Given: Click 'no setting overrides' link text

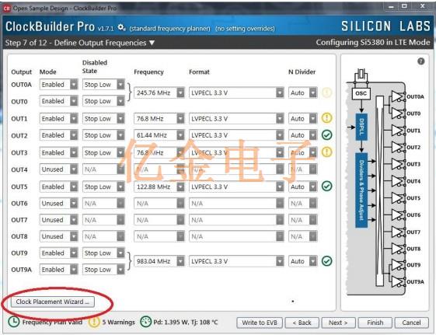Looking at the screenshot, I should [x=245, y=29].
